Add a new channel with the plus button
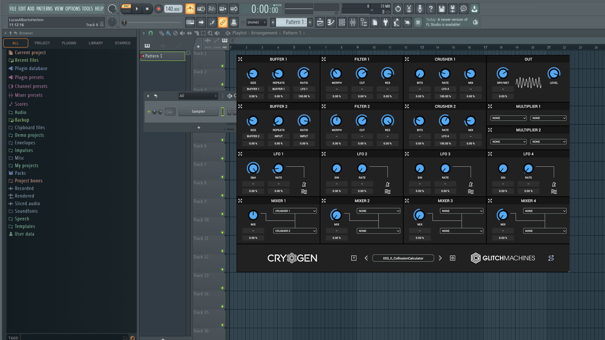This screenshot has height=340, width=605. click(198, 127)
